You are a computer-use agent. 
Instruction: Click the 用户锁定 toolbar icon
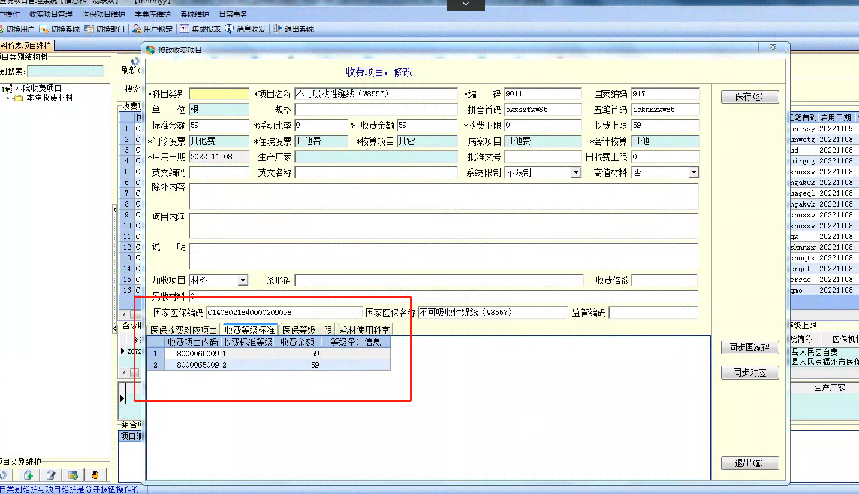[137, 29]
